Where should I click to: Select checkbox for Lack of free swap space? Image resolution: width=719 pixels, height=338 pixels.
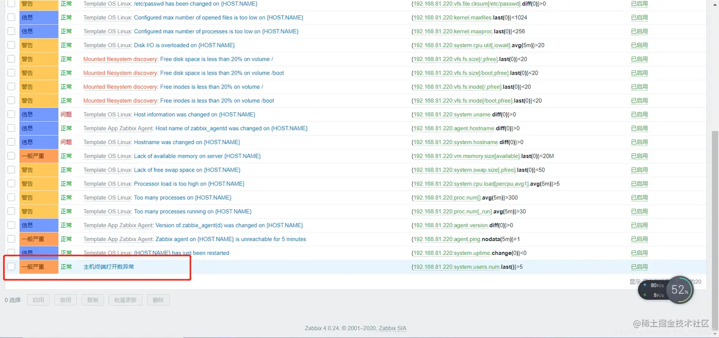click(x=11, y=170)
